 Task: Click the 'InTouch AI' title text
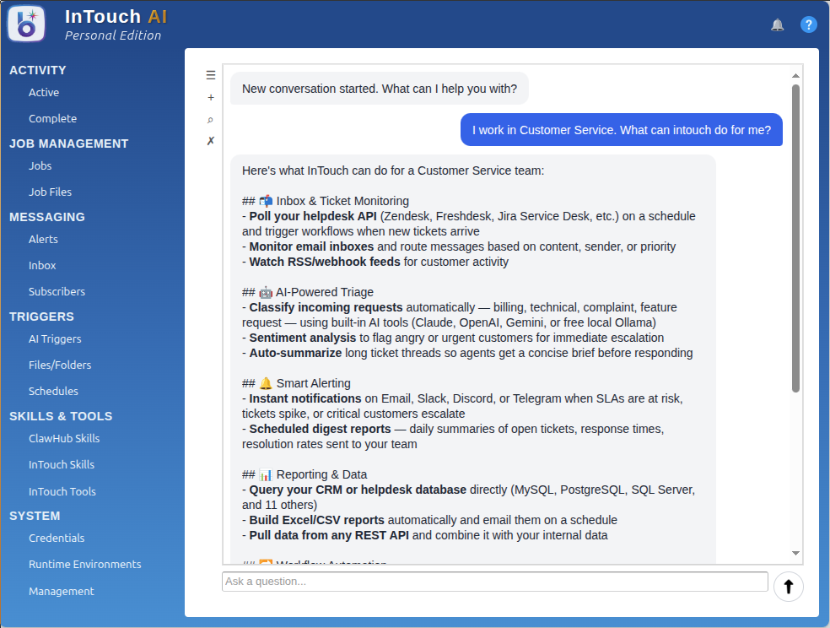point(116,16)
